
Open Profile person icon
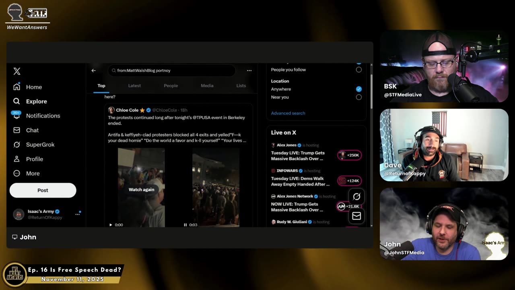tap(16, 159)
